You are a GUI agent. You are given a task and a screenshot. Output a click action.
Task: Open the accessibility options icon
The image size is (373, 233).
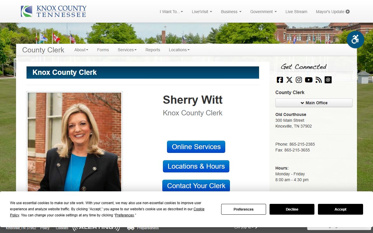[355, 40]
